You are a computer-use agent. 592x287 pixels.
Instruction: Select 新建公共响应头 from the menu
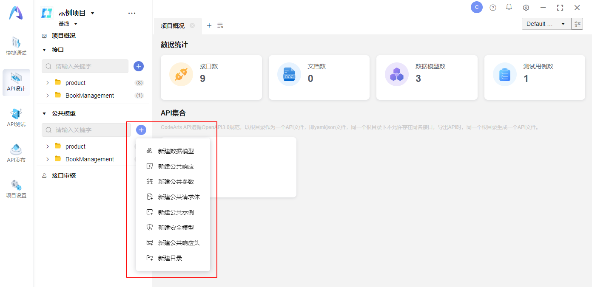(173, 243)
